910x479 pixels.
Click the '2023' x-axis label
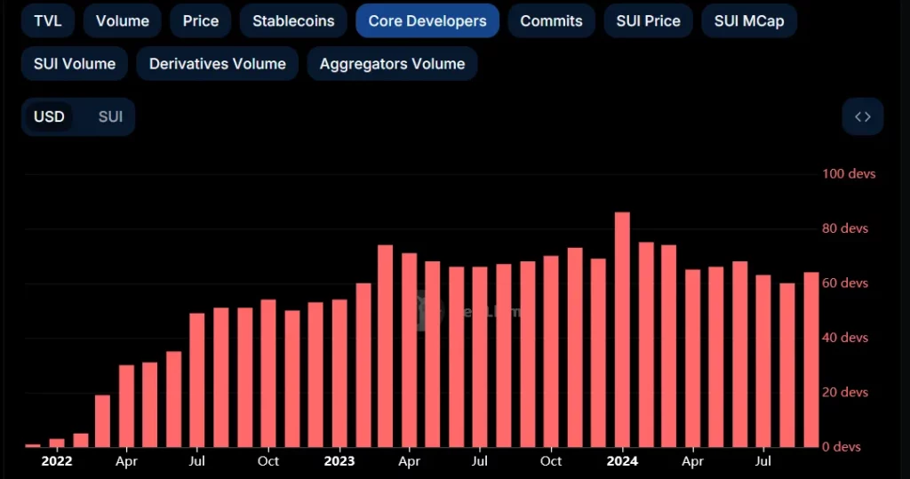(x=339, y=461)
